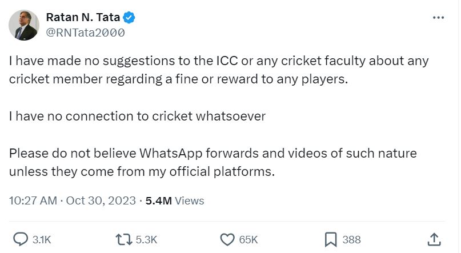The image size is (461, 253).
Task: Open the three-dot more options menu
Action: tap(438, 18)
